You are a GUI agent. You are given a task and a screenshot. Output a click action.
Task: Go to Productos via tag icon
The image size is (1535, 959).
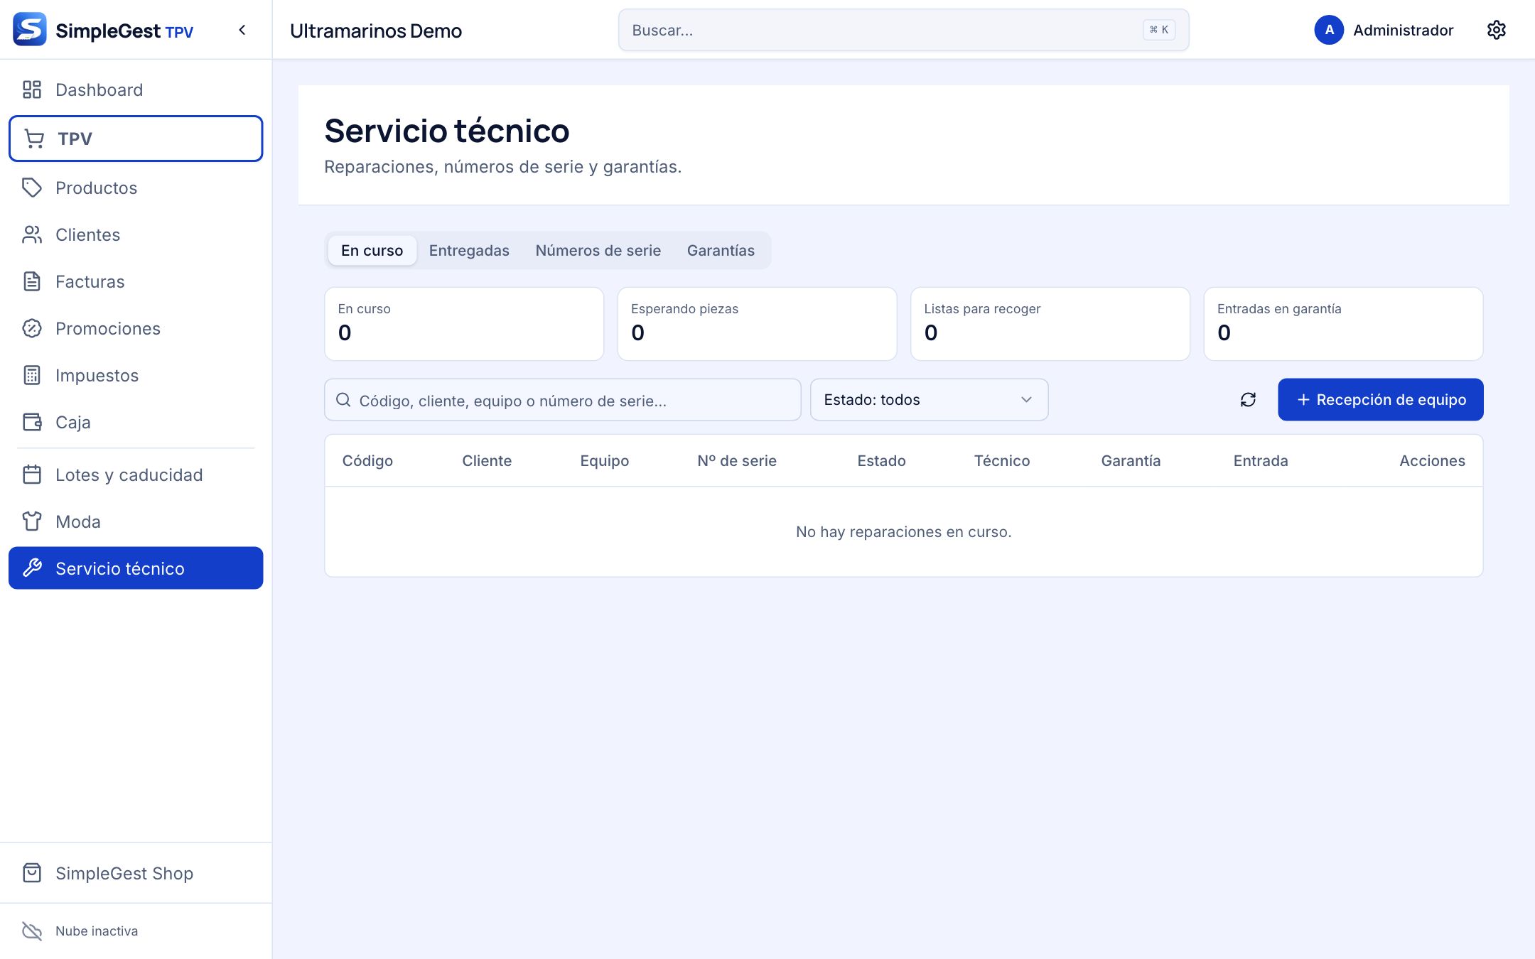(x=32, y=188)
